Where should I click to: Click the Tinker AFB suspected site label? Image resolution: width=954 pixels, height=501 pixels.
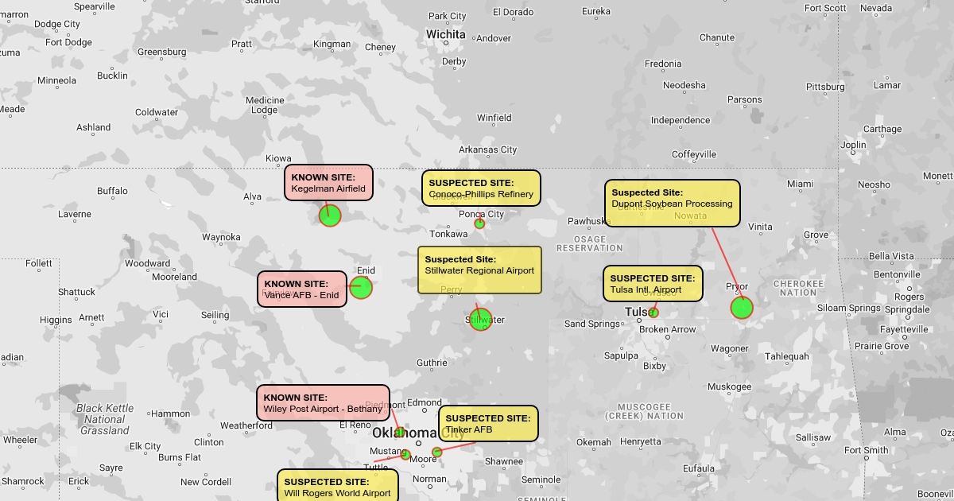click(488, 423)
